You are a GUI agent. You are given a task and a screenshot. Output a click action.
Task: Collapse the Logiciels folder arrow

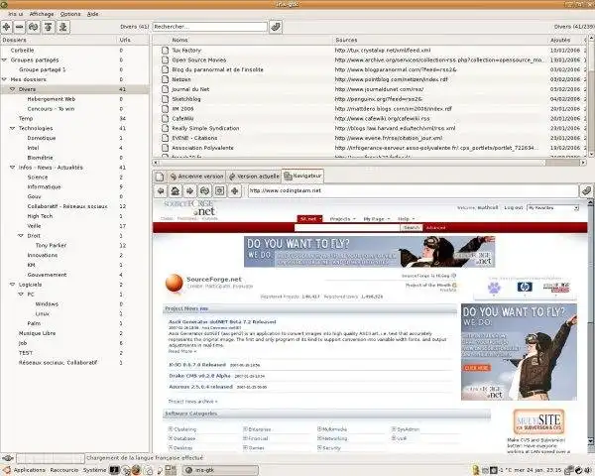click(13, 285)
